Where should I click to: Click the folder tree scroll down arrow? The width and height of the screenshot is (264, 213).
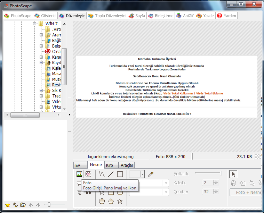pyautogui.click(x=64, y=109)
